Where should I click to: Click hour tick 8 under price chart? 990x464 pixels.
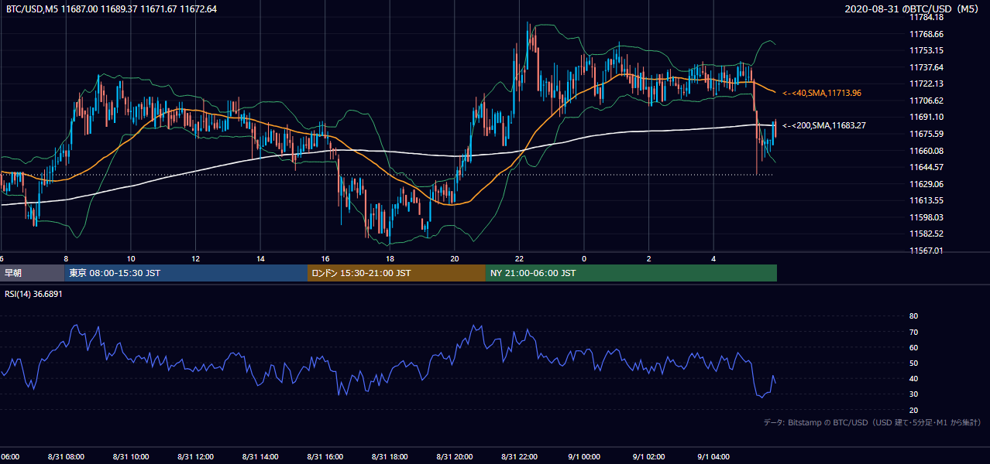coord(66,258)
